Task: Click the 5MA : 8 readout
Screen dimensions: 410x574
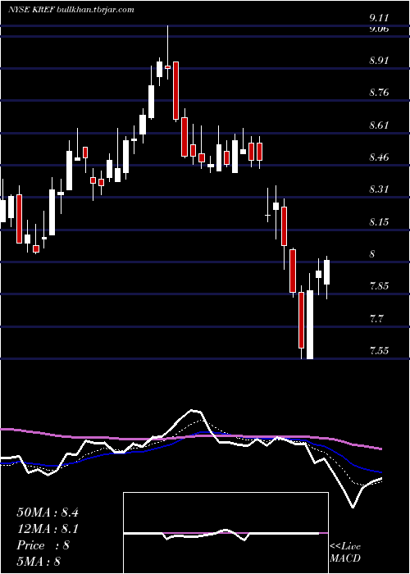Action: 39,562
